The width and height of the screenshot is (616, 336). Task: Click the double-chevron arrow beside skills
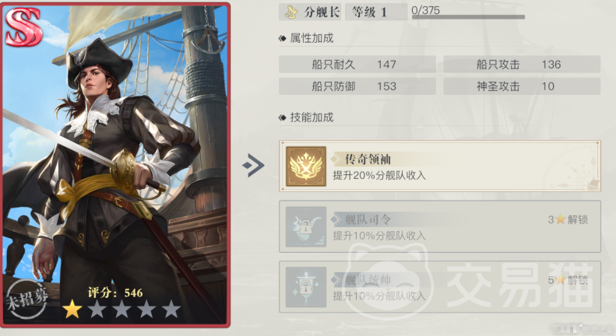(253, 166)
